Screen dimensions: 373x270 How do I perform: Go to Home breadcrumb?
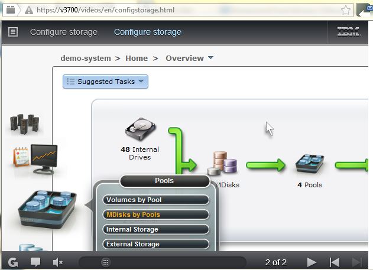[137, 58]
